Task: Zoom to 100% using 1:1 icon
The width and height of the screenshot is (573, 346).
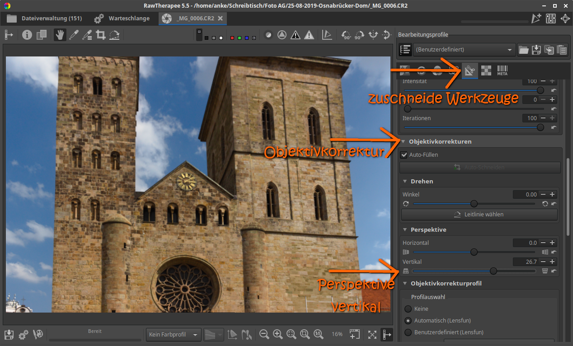Action: (319, 334)
